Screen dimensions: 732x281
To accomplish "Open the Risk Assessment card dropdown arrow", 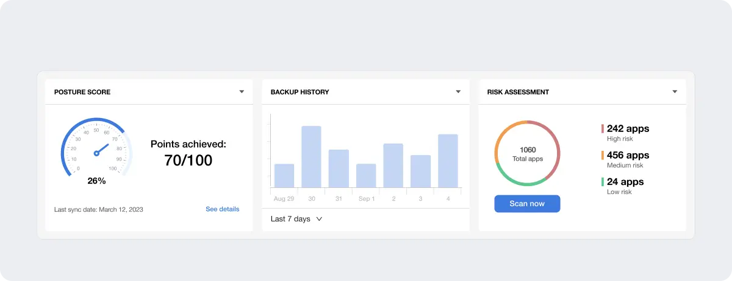I will tap(675, 92).
